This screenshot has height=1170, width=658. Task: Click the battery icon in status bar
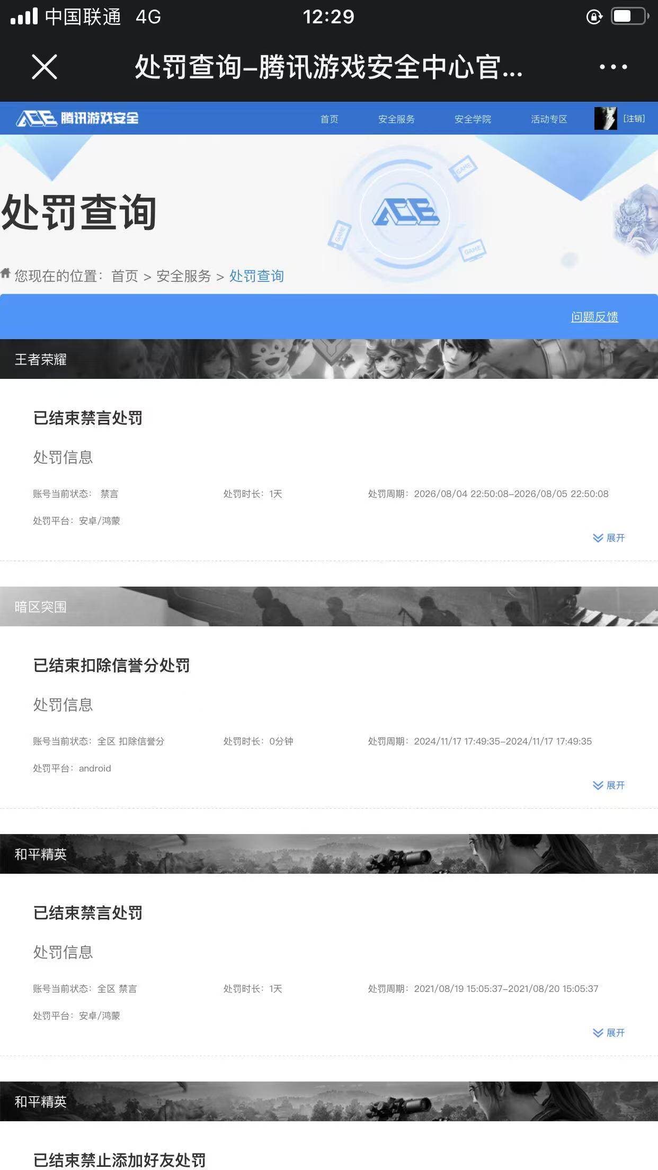point(630,16)
